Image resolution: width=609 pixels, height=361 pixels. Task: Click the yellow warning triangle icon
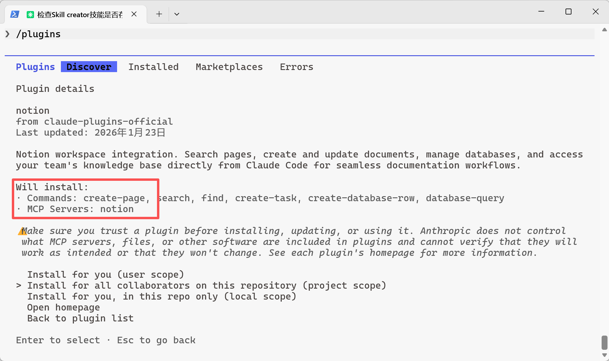click(x=22, y=231)
